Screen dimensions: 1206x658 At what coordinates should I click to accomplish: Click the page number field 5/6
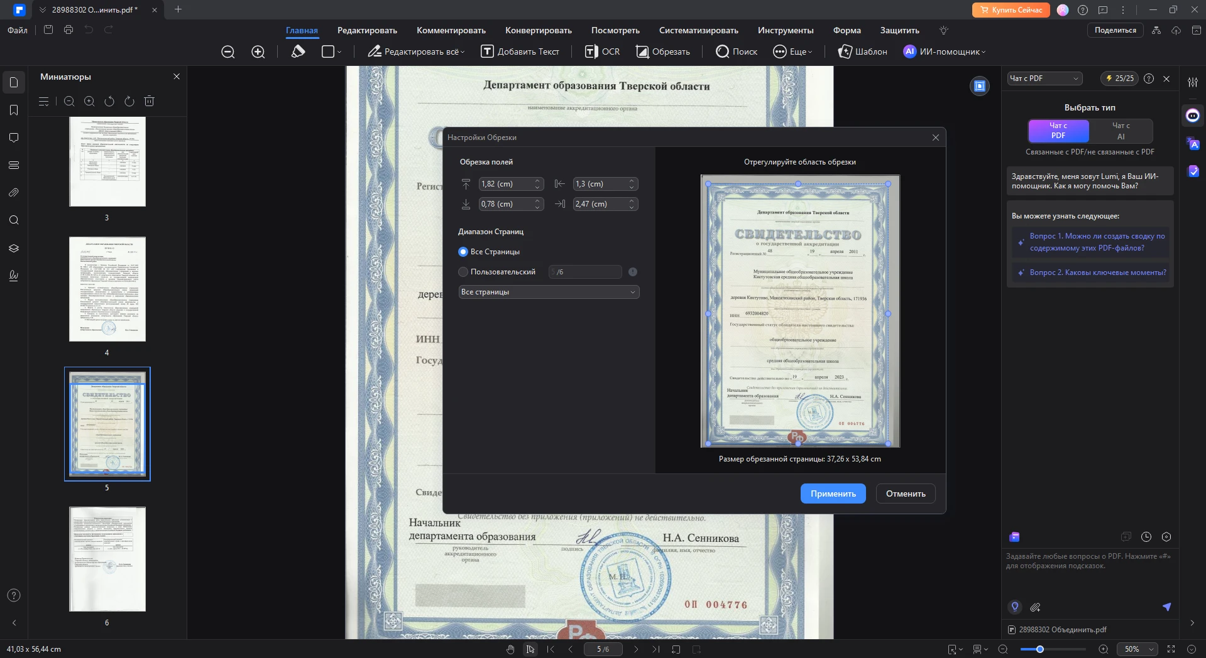603,649
